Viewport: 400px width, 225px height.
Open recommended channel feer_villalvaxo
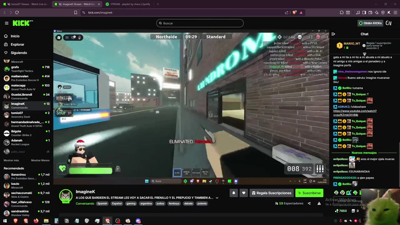[27, 204]
